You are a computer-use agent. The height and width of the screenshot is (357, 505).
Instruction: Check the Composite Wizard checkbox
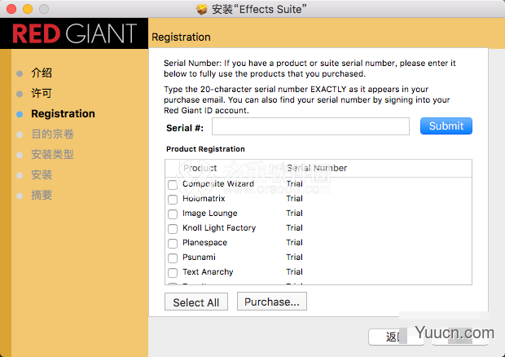click(x=173, y=185)
